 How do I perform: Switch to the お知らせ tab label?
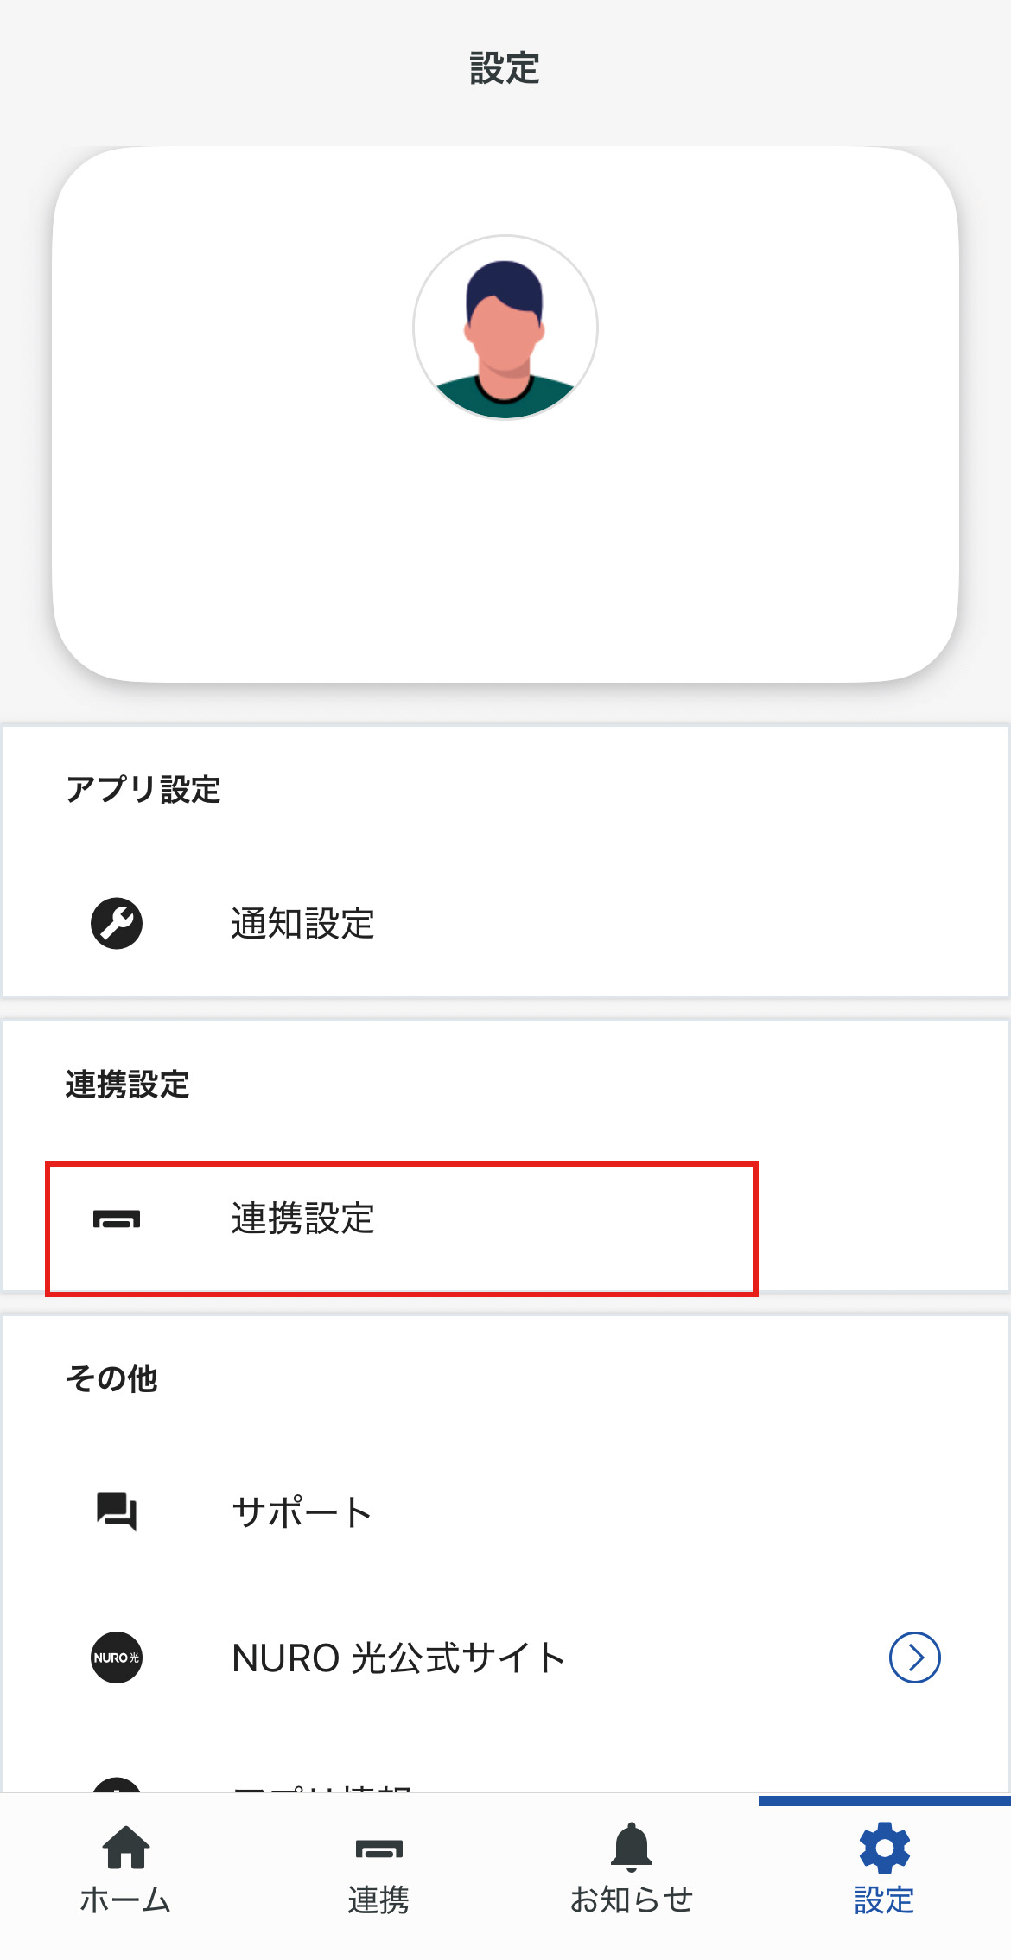[632, 1900]
